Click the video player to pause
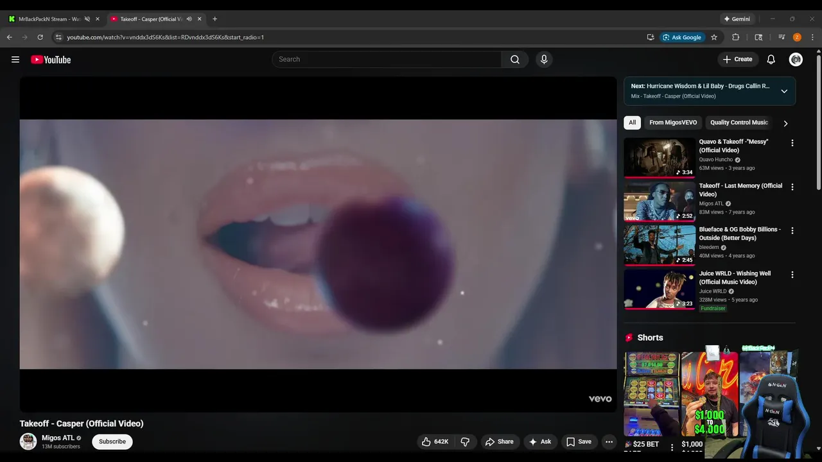 [x=318, y=244]
